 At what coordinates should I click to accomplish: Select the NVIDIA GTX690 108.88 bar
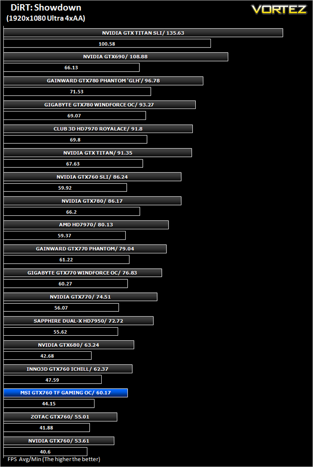(116, 57)
